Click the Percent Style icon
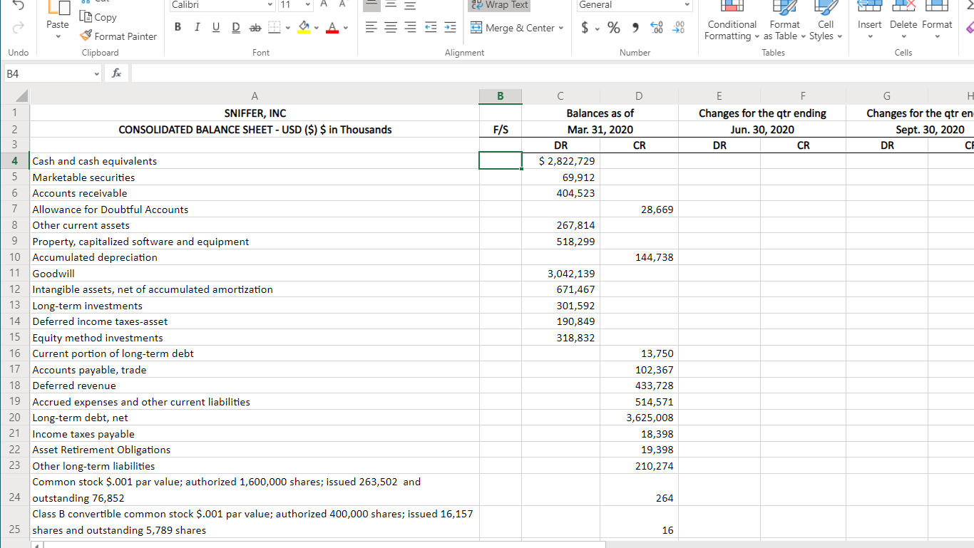This screenshot has height=548, width=974. pyautogui.click(x=612, y=27)
